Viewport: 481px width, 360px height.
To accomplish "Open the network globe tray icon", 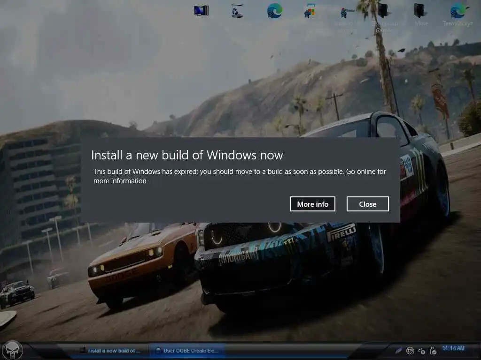I will [x=410, y=351].
